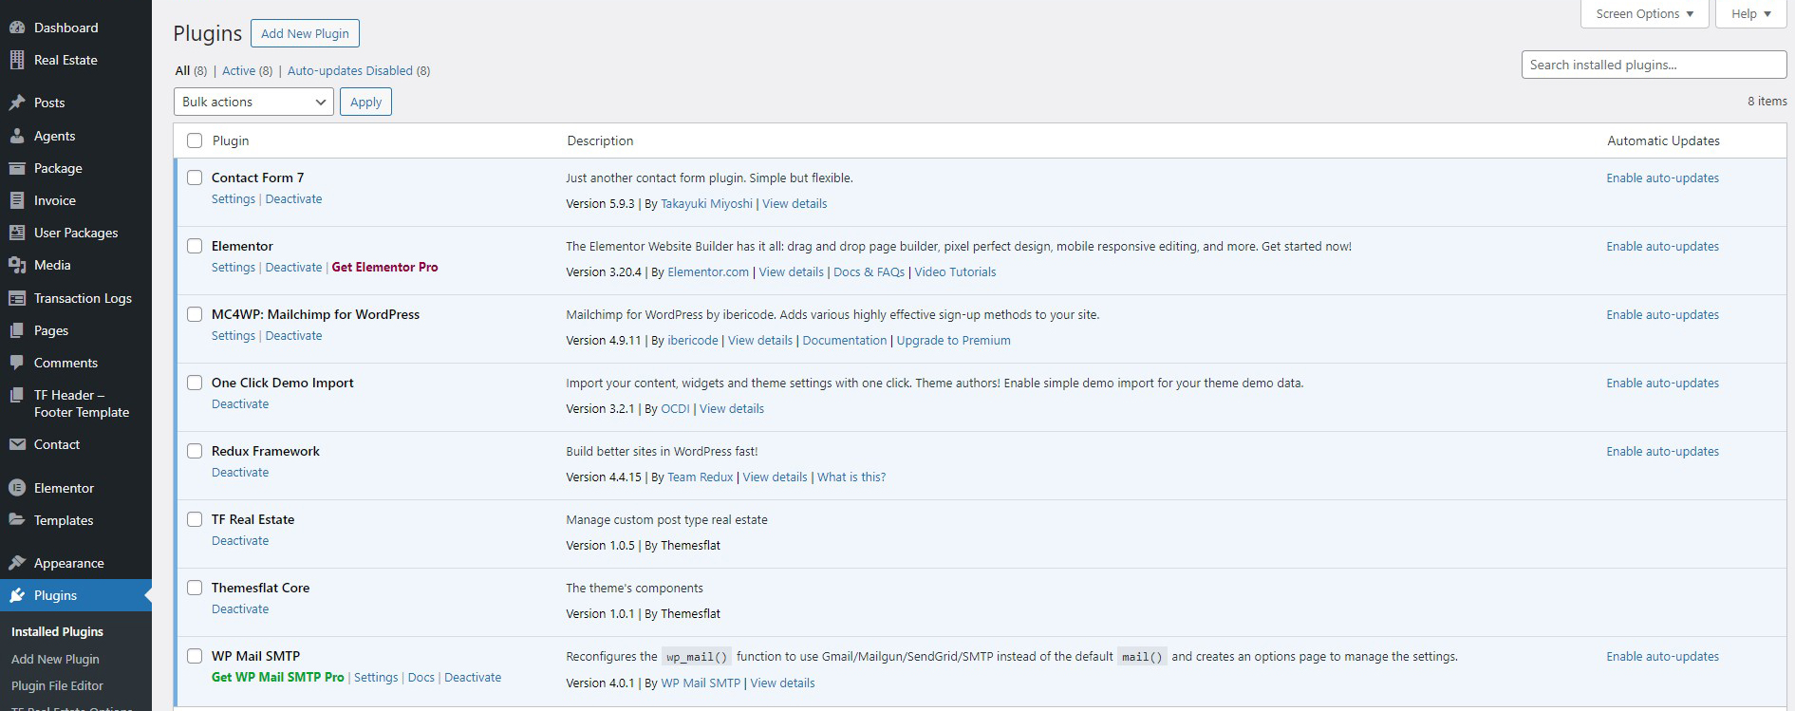This screenshot has height=711, width=1795.
Task: Deactivate the TF Real Estate plugin
Action: click(240, 540)
